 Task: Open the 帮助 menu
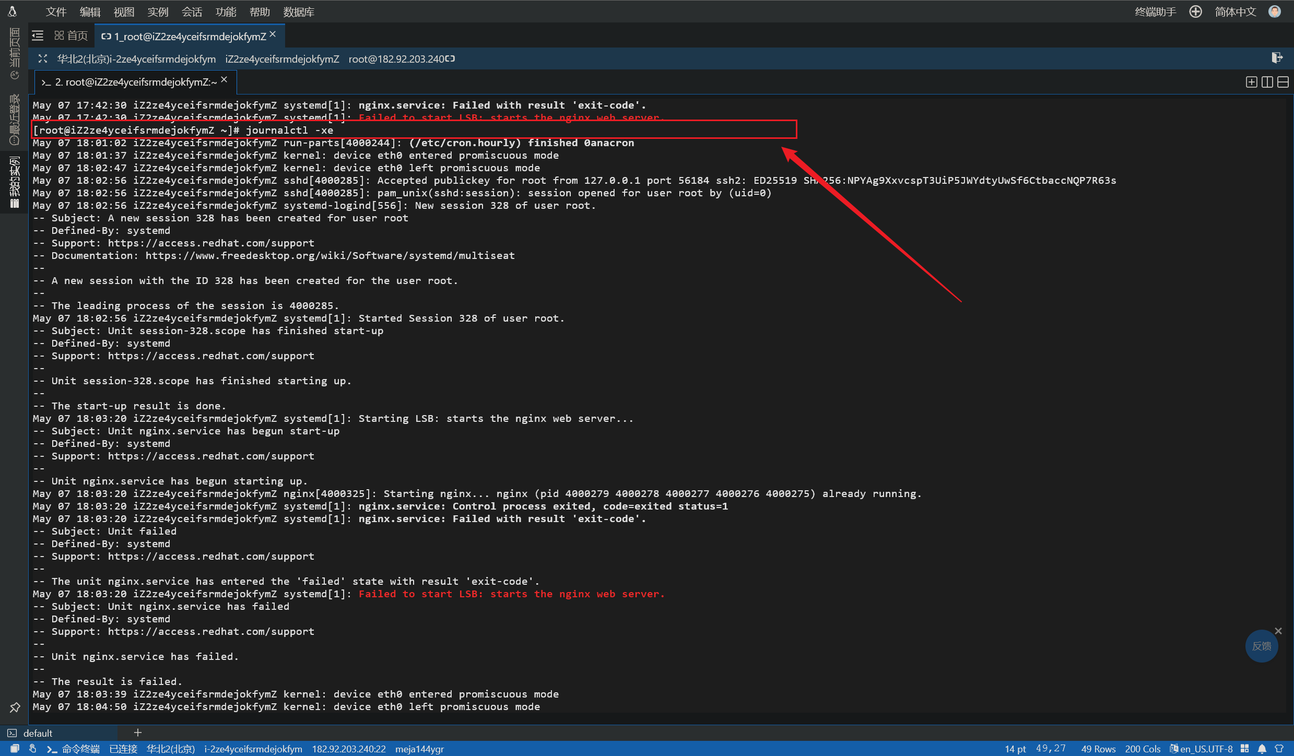coord(260,11)
